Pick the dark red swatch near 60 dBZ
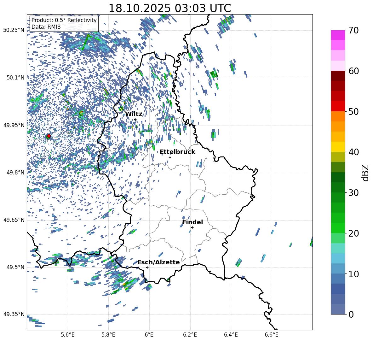The image size is (373, 341). point(338,76)
